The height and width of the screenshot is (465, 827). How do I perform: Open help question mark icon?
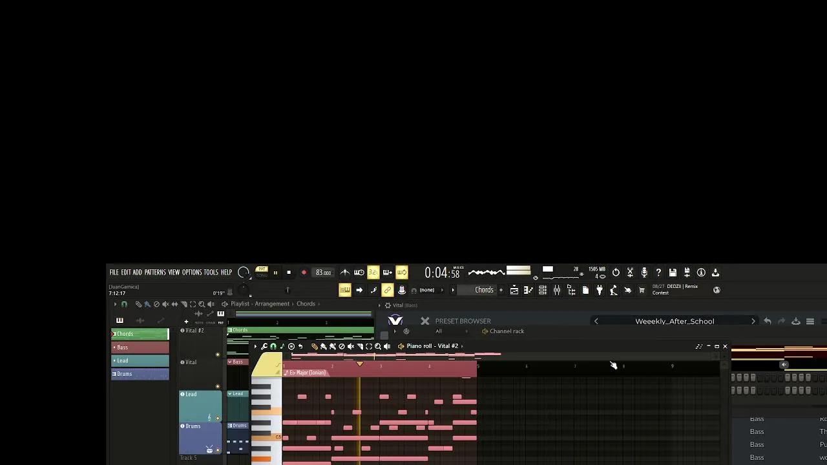658,273
